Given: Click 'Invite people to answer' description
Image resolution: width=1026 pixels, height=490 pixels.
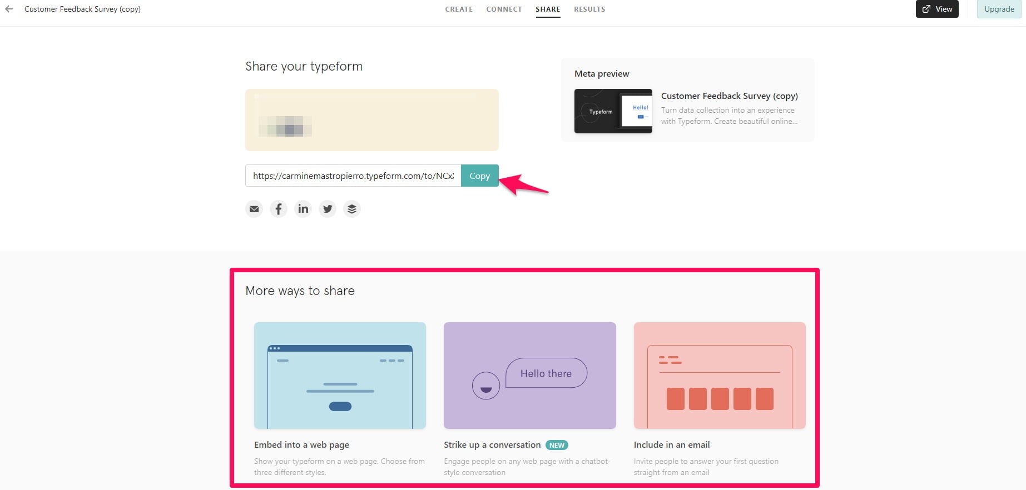Looking at the screenshot, I should tap(706, 467).
